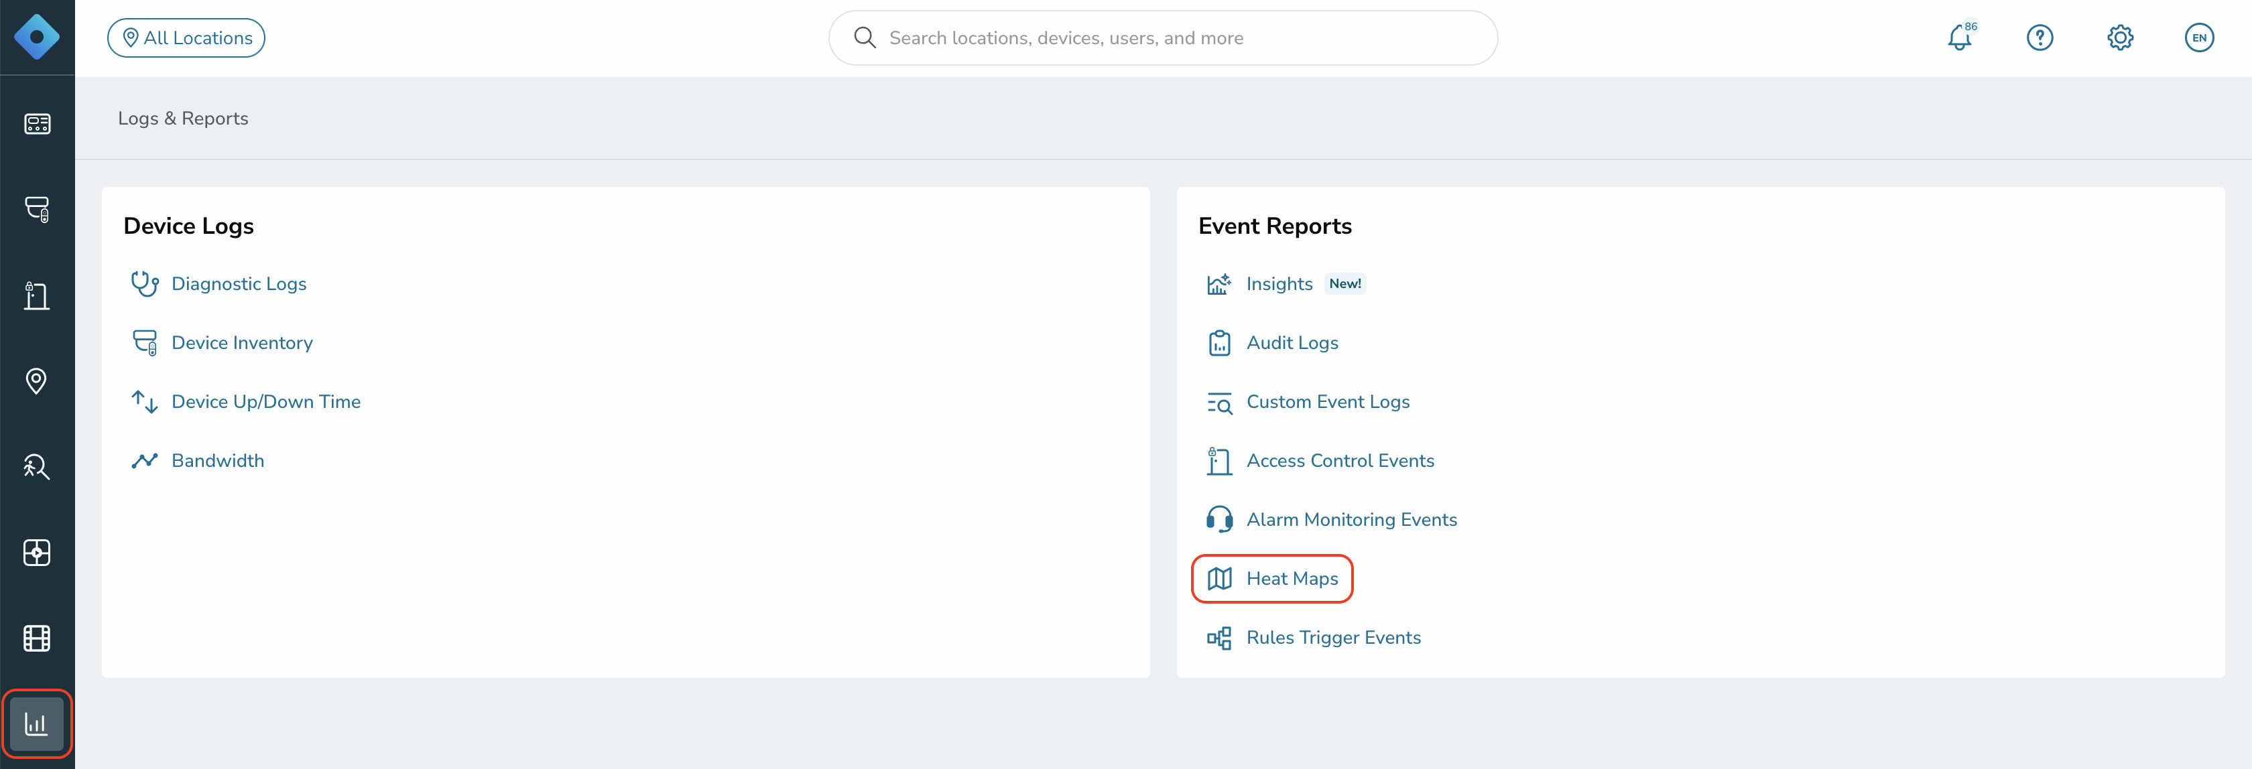Click the people search sidebar icon
The height and width of the screenshot is (769, 2252).
click(37, 467)
